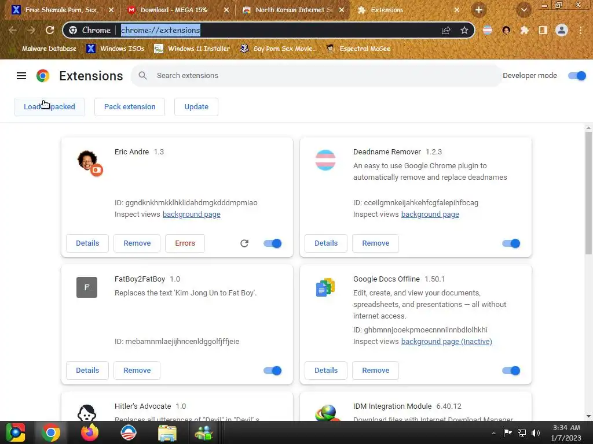Open the Espectral McGee bookmark
Viewport: 593px width, 444px height.
point(358,49)
